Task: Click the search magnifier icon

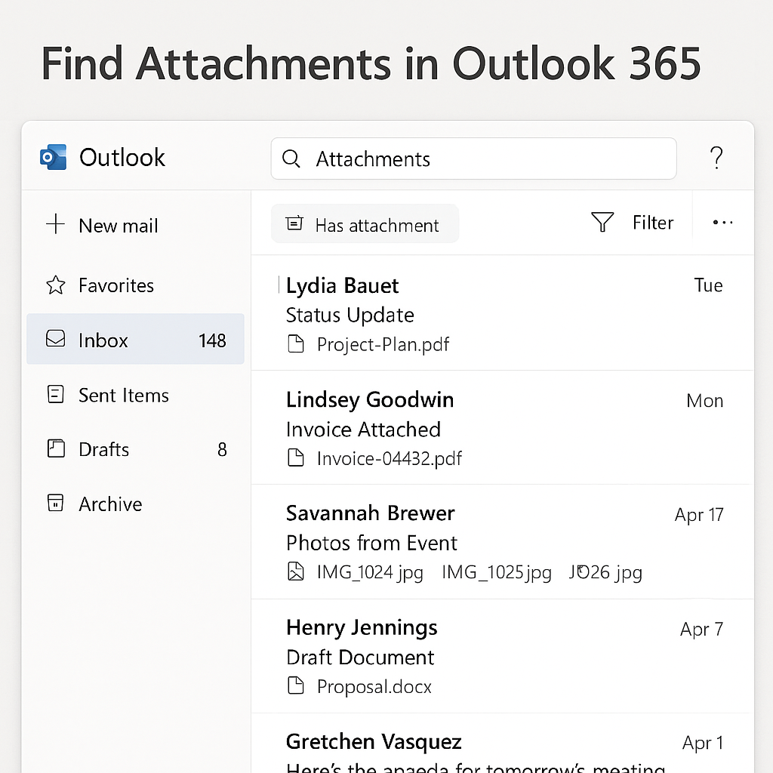Action: 291,159
